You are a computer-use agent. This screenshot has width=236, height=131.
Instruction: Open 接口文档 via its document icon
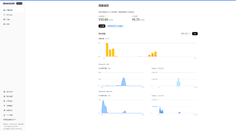4,92
